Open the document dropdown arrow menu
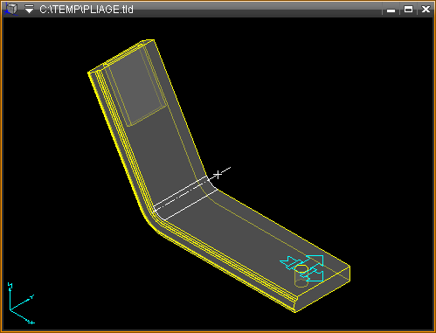This screenshot has height=333, width=436. pyautogui.click(x=29, y=10)
